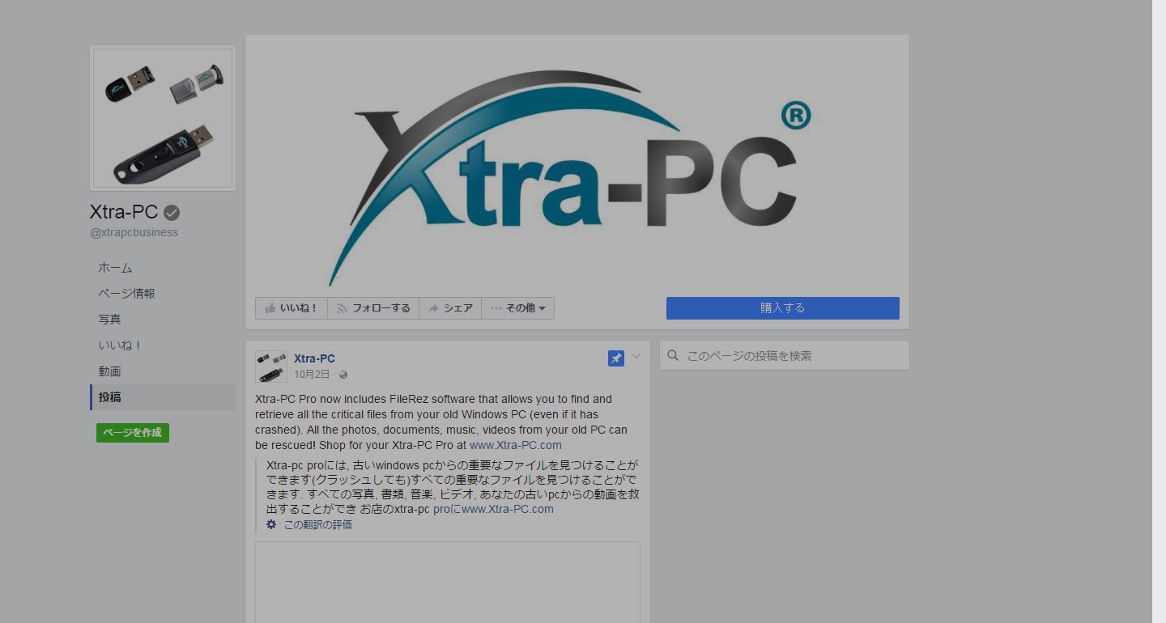Click the Xtra-PC profile picture thumbnail
Screen dimensions: 1166x623
click(163, 118)
